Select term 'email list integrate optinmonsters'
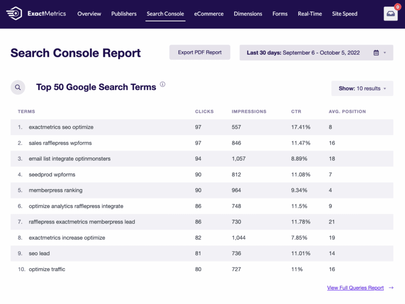 tap(70, 159)
